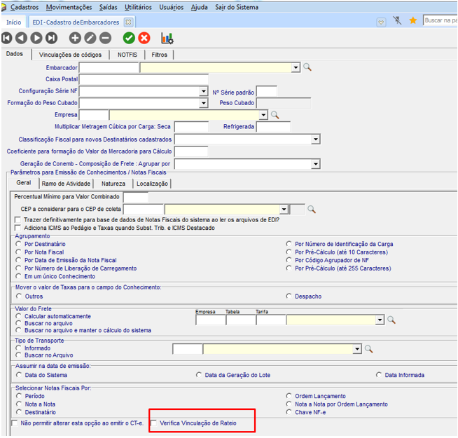The image size is (458, 438).
Task: Enable Verifica Vinculação de Rateio checkbox
Action: pos(154,423)
